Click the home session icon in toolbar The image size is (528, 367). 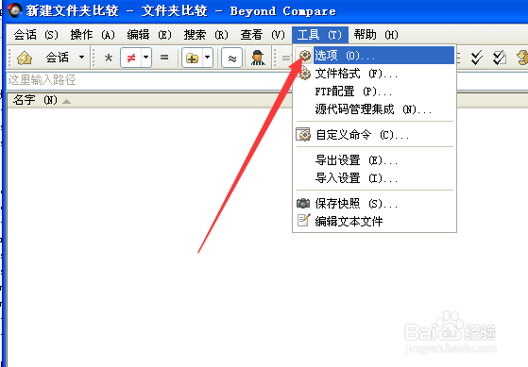25,58
